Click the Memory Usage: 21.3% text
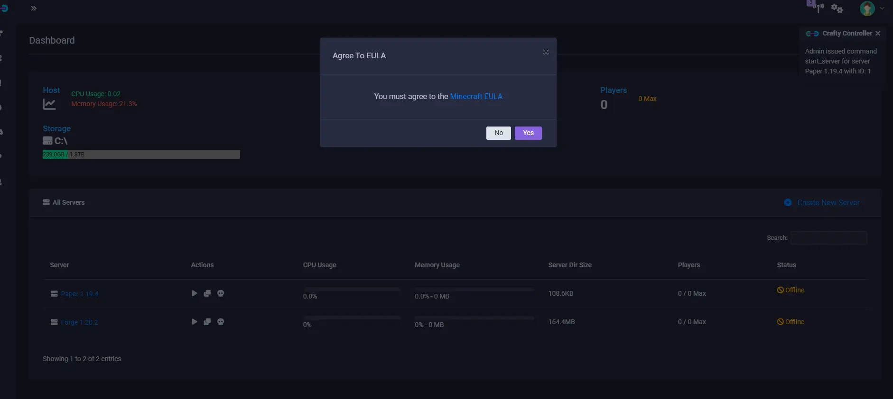Screen dimensions: 893x399 (104, 104)
